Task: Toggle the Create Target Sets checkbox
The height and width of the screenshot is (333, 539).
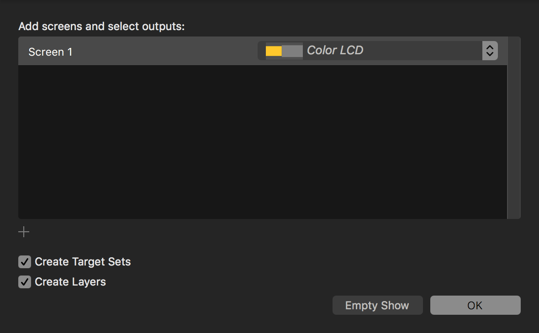Action: pos(25,262)
